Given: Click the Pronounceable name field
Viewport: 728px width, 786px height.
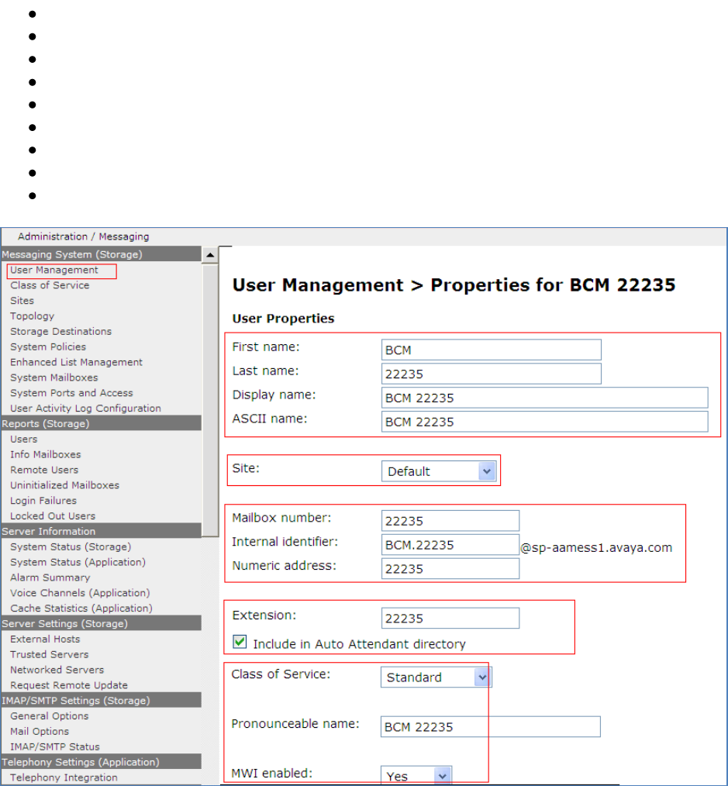Looking at the screenshot, I should 490,727.
